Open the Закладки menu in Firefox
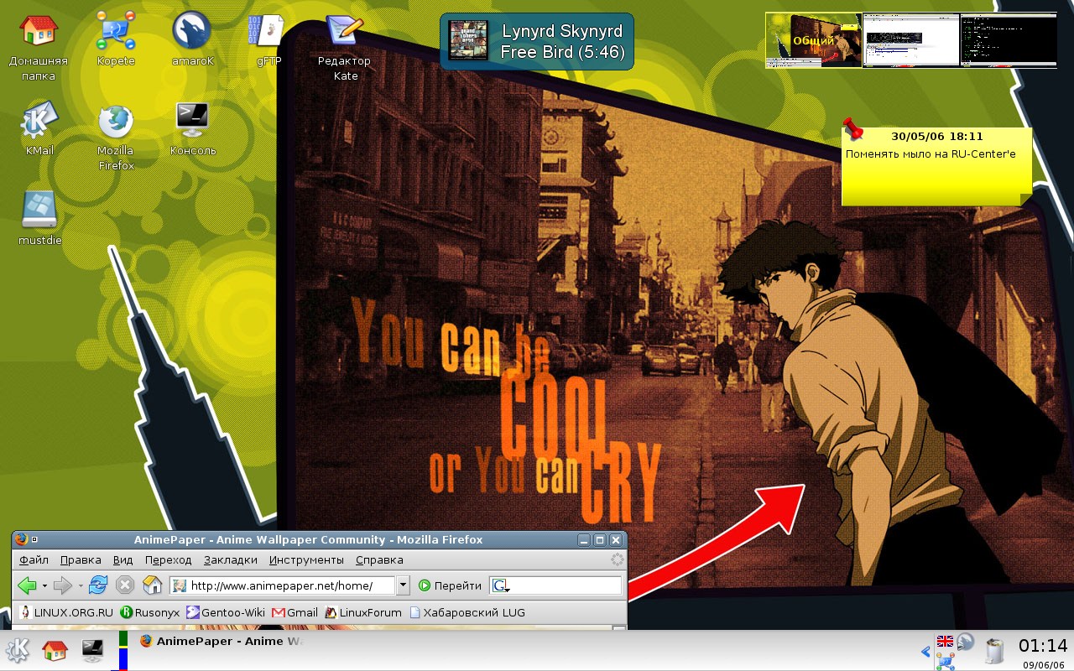The width and height of the screenshot is (1074, 671). (231, 559)
